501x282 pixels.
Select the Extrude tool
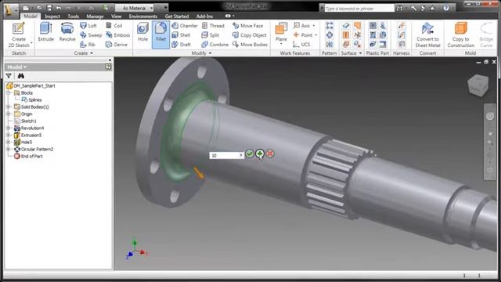(x=45, y=32)
